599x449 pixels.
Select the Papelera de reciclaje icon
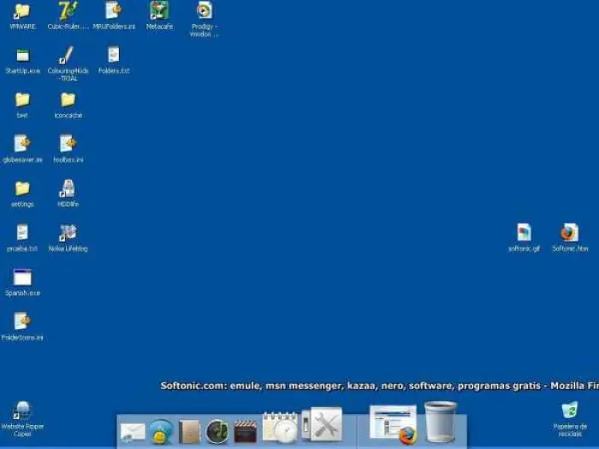570,419
